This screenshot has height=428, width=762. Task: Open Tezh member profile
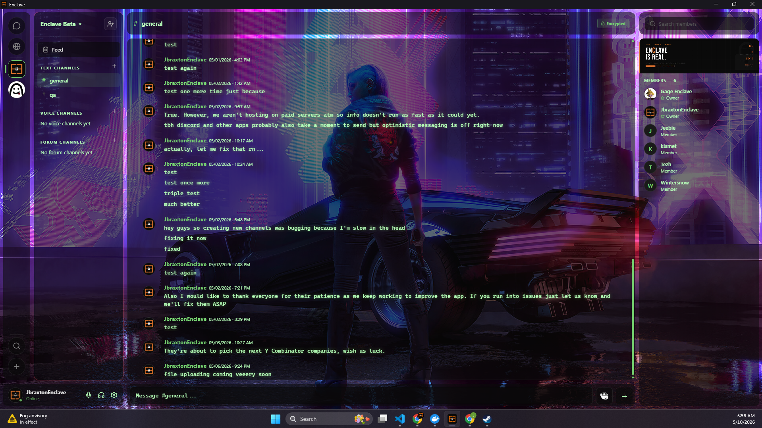pos(699,167)
